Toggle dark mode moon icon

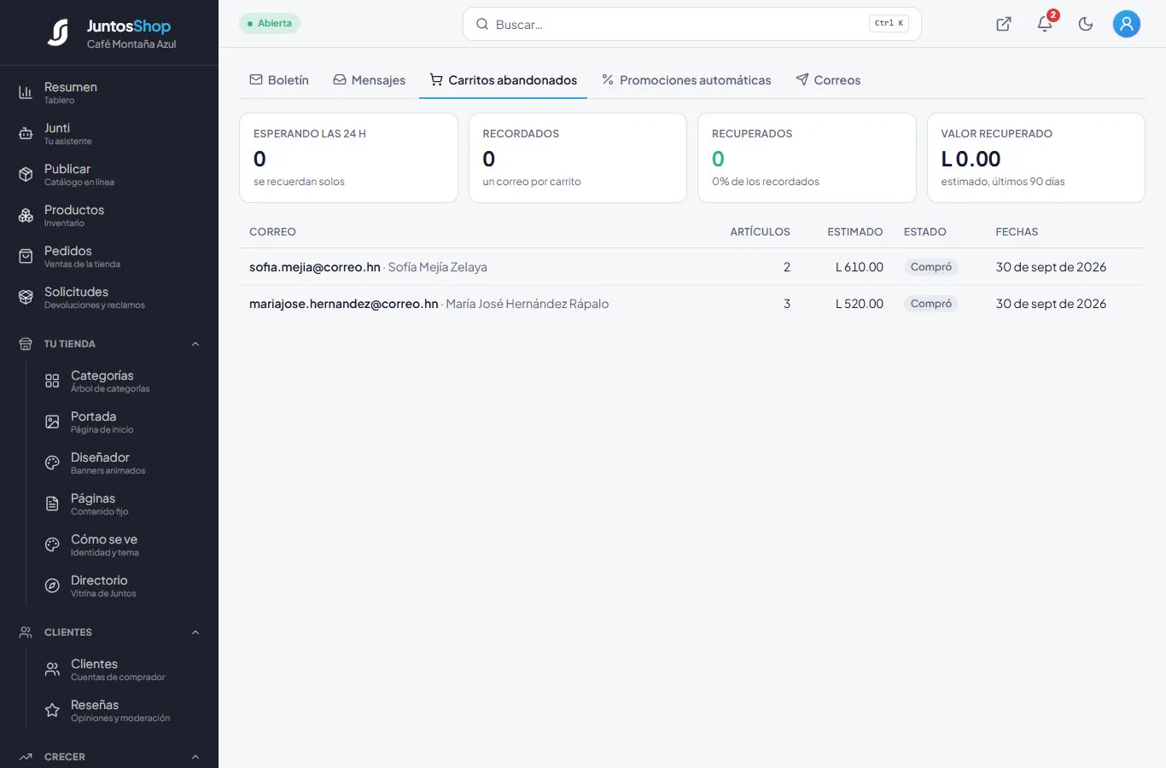[x=1086, y=24]
